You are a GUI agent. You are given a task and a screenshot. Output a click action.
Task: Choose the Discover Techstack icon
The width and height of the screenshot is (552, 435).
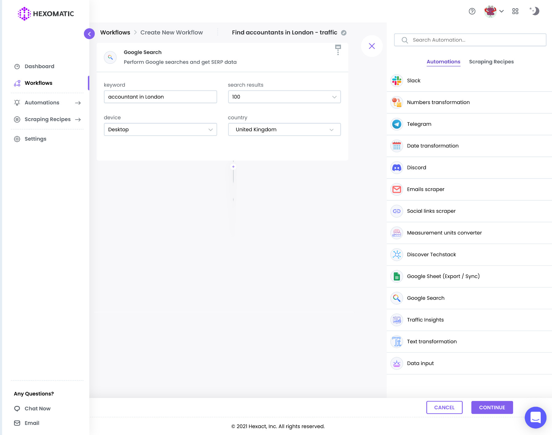tap(397, 254)
